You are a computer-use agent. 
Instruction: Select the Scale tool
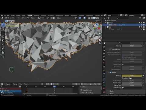(x=3, y=40)
